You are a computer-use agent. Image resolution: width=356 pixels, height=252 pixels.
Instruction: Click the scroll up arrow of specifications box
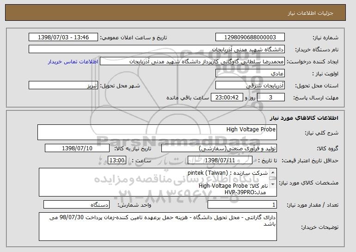tap(273, 172)
